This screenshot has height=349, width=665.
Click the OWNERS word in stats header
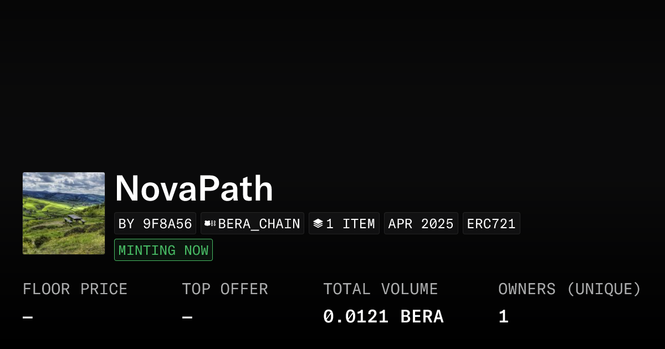click(x=526, y=289)
